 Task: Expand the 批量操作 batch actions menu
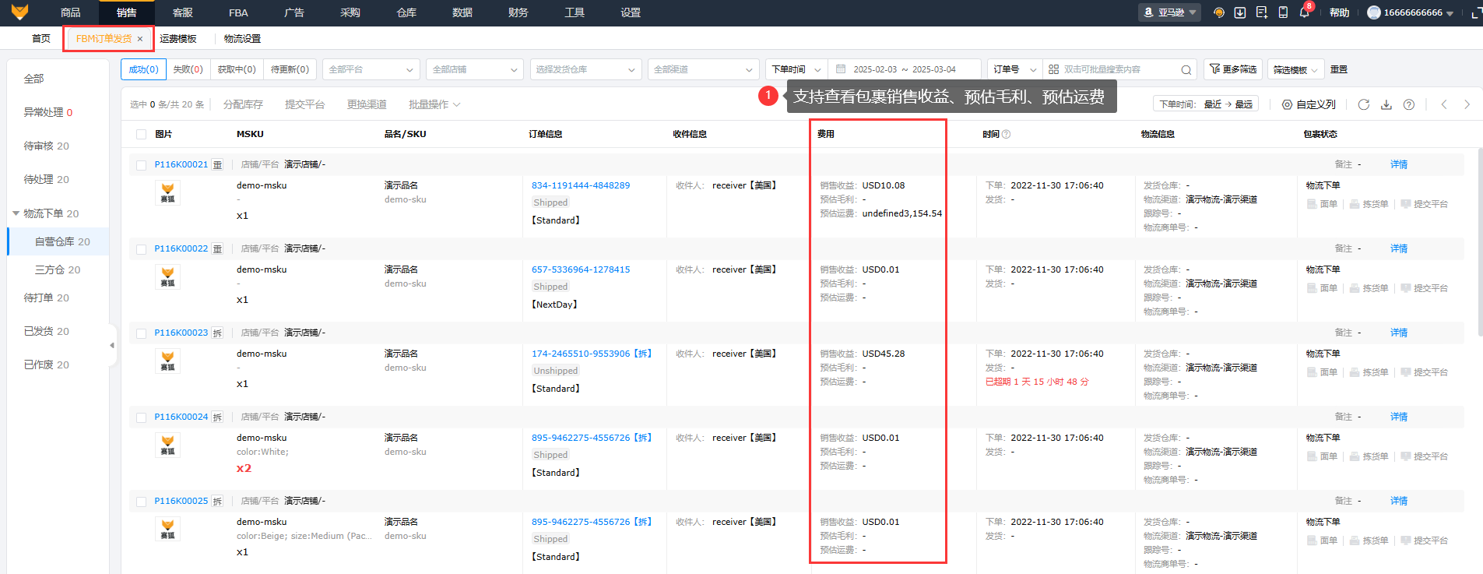point(434,104)
